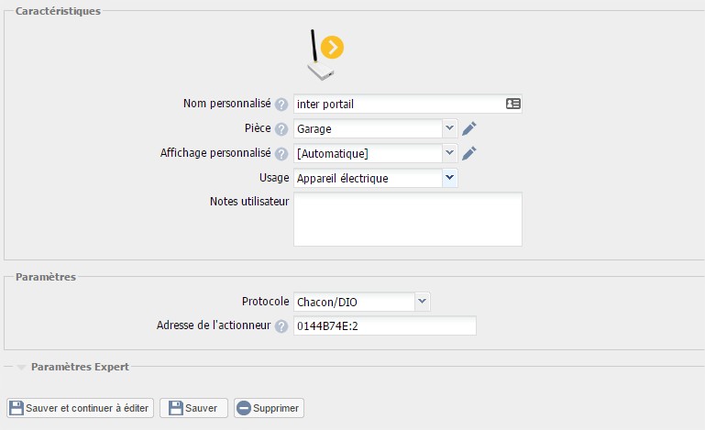Click the device antenna icon image
Viewport: 705px width, 430px height.
(x=324, y=54)
